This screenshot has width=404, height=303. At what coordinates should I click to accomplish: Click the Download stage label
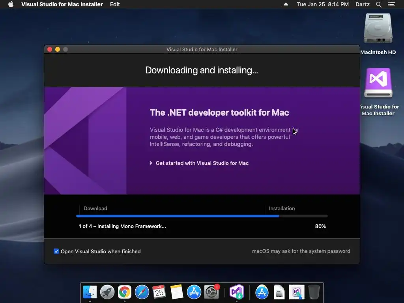pyautogui.click(x=95, y=208)
